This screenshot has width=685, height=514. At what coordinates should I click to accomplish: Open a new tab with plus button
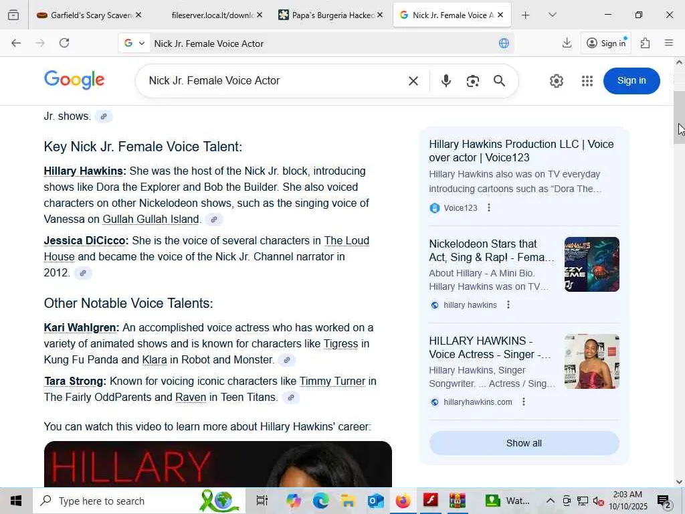(525, 15)
